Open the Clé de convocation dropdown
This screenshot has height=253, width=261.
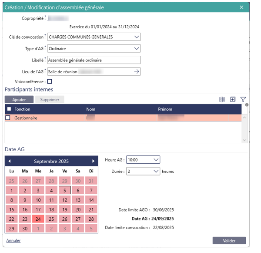(137, 37)
